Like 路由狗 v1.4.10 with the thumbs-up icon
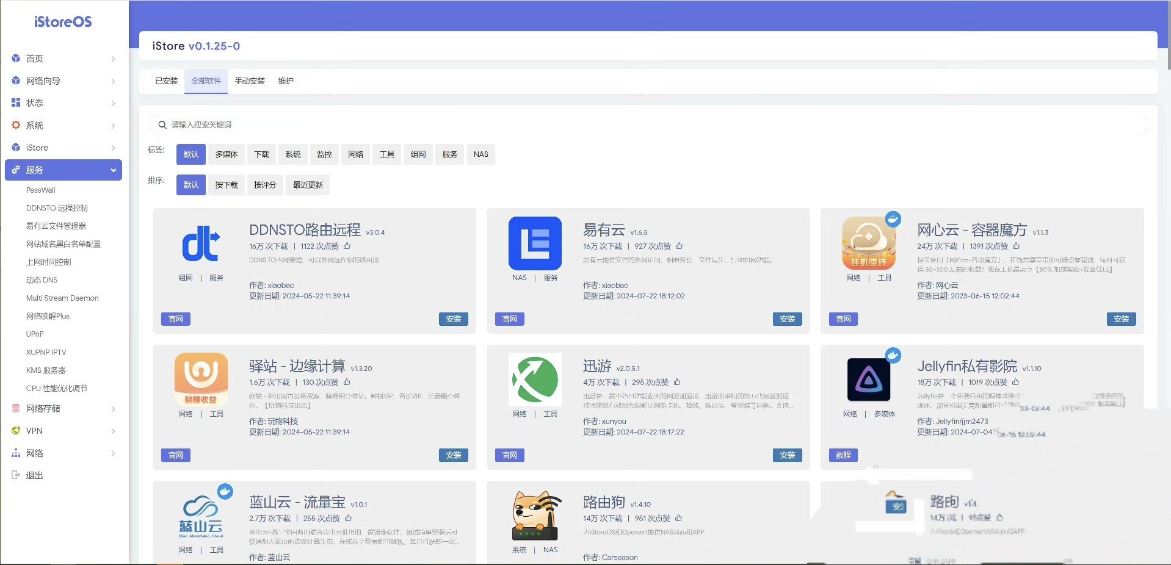 678,518
